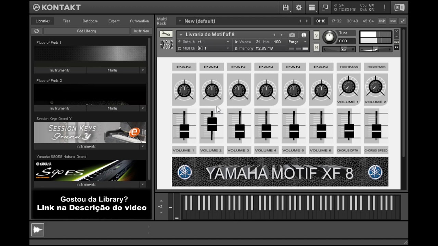This screenshot has width=438, height=246.
Task: Click the Tune knob
Action: coord(330,37)
